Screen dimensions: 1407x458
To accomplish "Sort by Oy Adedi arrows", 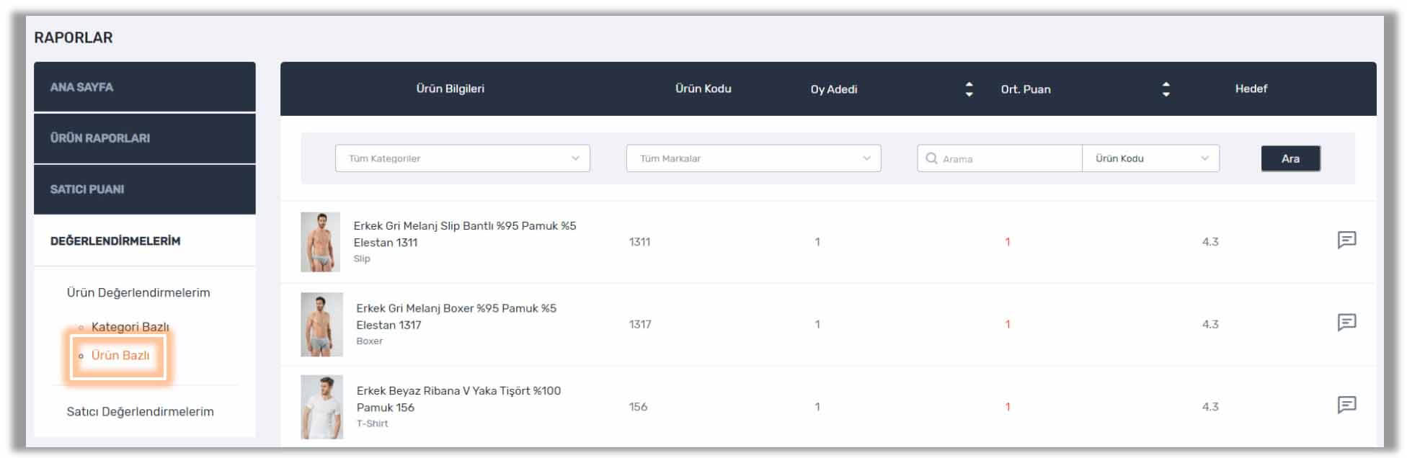I will pos(969,89).
